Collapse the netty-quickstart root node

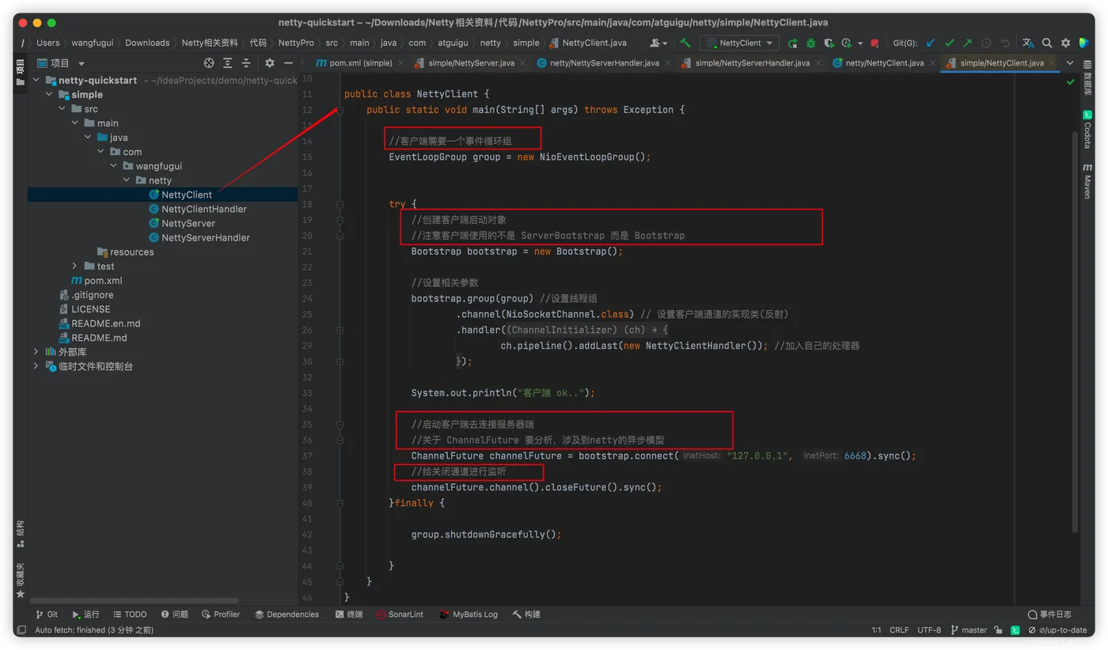coord(36,80)
